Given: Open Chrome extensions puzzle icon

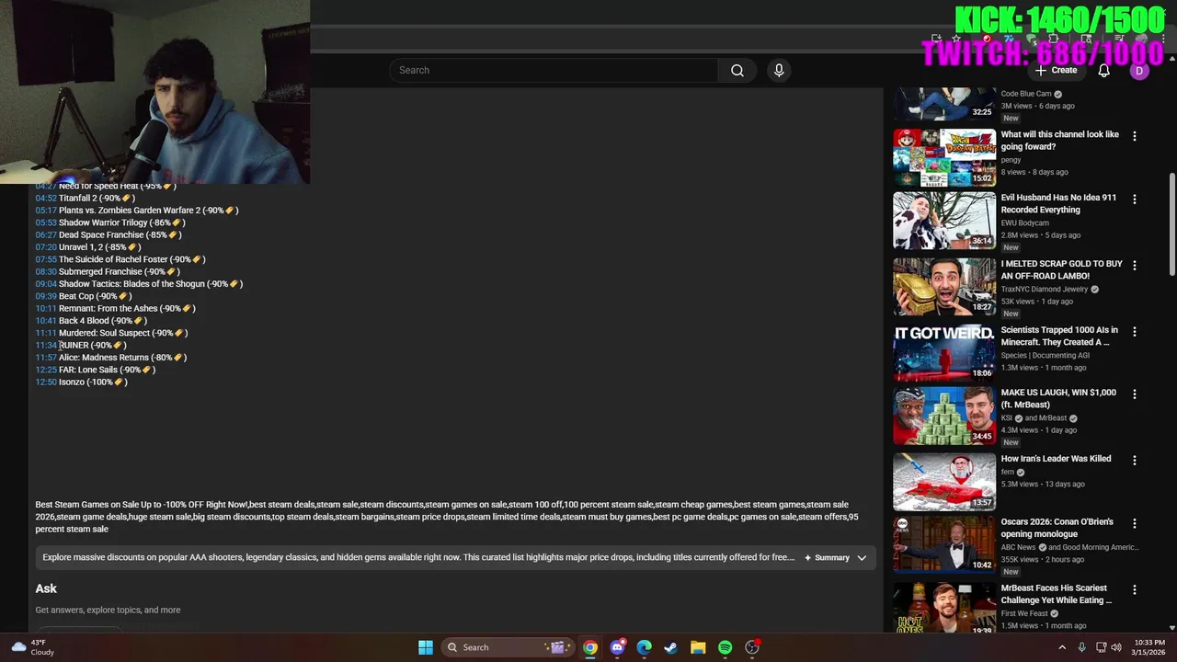Looking at the screenshot, I should 1053,39.
